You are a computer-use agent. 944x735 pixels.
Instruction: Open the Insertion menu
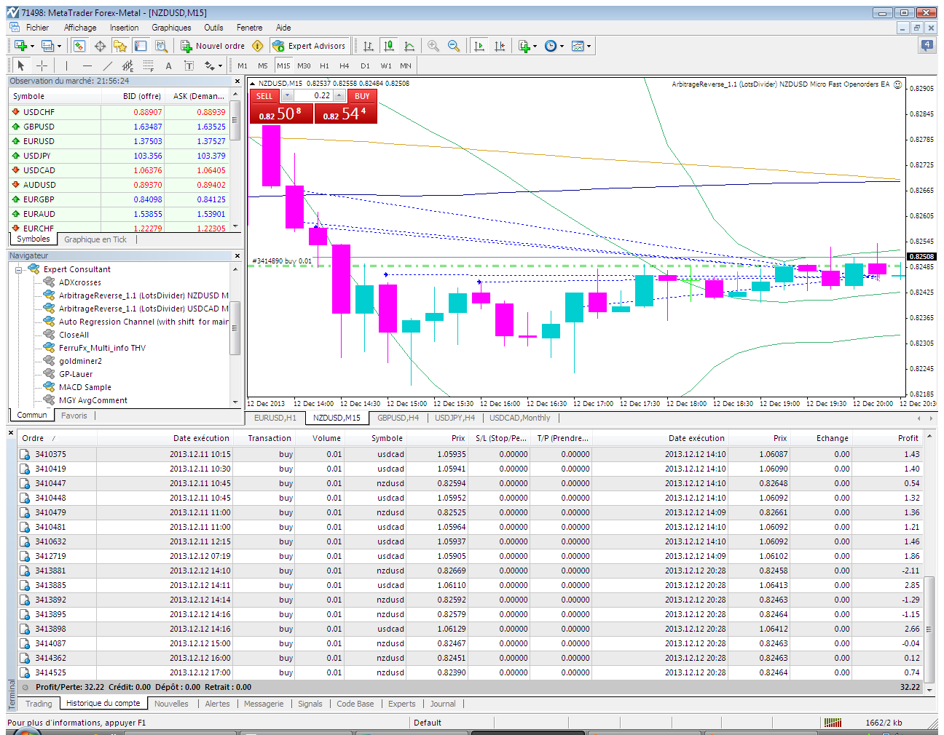coord(124,28)
